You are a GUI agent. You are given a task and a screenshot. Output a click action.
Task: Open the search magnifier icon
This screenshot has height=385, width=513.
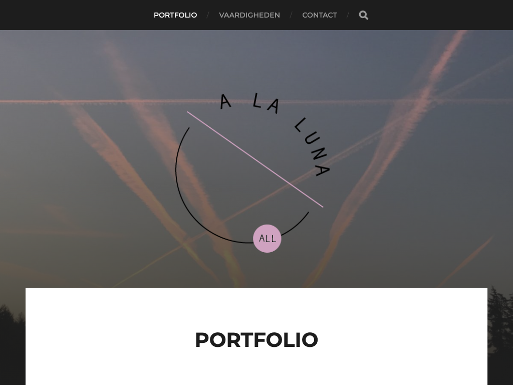coord(364,15)
